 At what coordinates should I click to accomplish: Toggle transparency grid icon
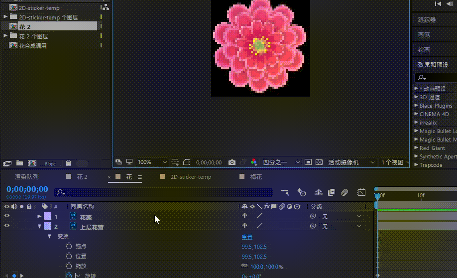pos(319,162)
